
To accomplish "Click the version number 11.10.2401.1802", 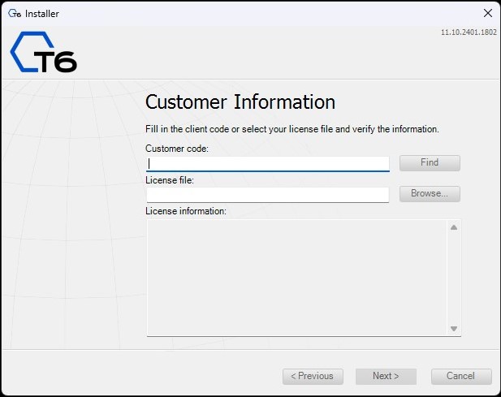I will [469, 32].
